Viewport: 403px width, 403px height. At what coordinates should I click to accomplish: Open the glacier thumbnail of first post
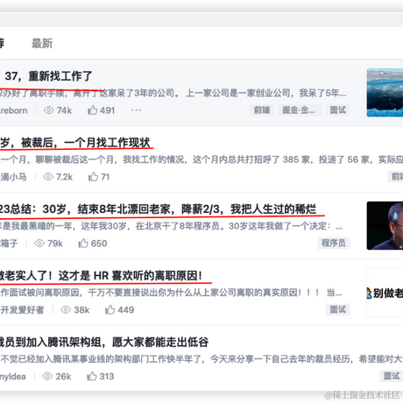point(385,93)
